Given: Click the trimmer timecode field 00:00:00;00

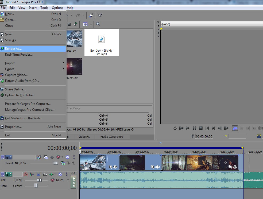Looking at the screenshot, I should coord(204,136).
